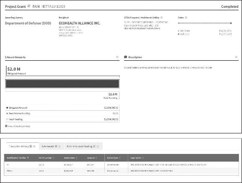Click the End Date row in Dates
242x183 pixels.
coord(205,34)
